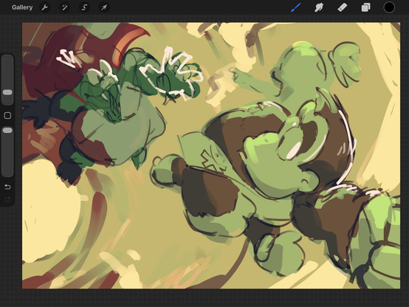Click the brush opacity slider handle

click(x=7, y=130)
